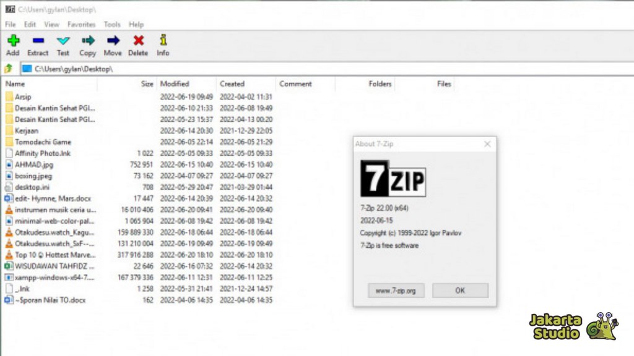634x356 pixels.
Task: Click the www.7-zip.org button
Action: click(396, 290)
